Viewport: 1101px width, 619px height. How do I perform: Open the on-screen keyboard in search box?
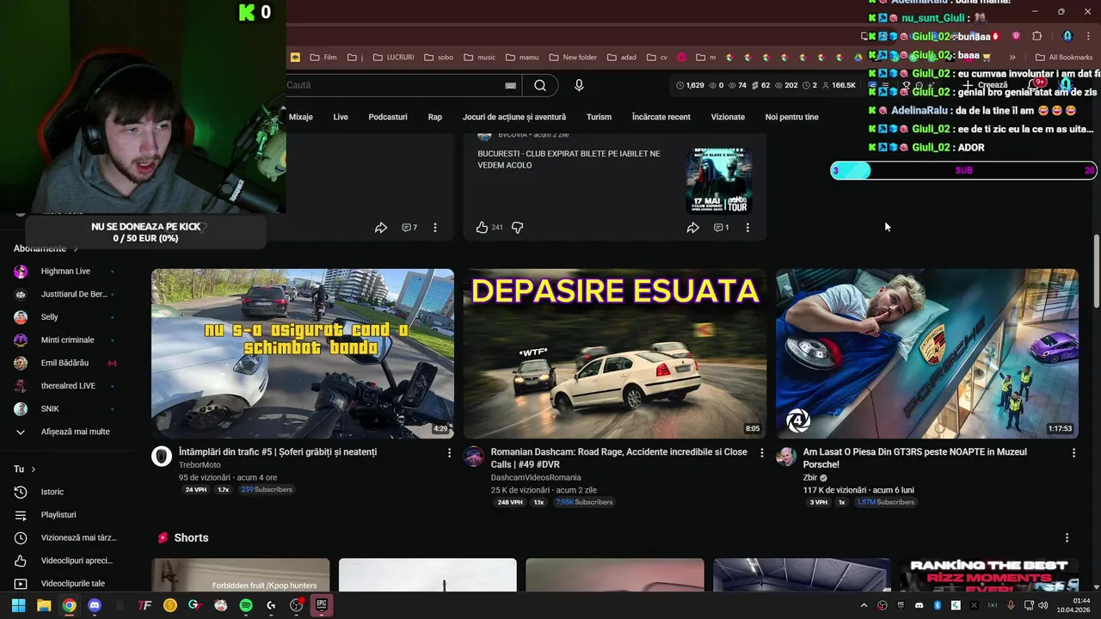510,85
